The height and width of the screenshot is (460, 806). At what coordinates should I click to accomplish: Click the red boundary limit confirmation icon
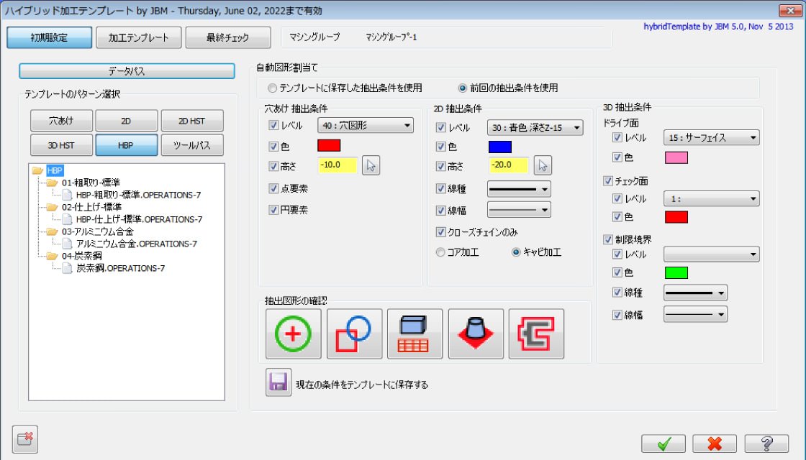(536, 334)
